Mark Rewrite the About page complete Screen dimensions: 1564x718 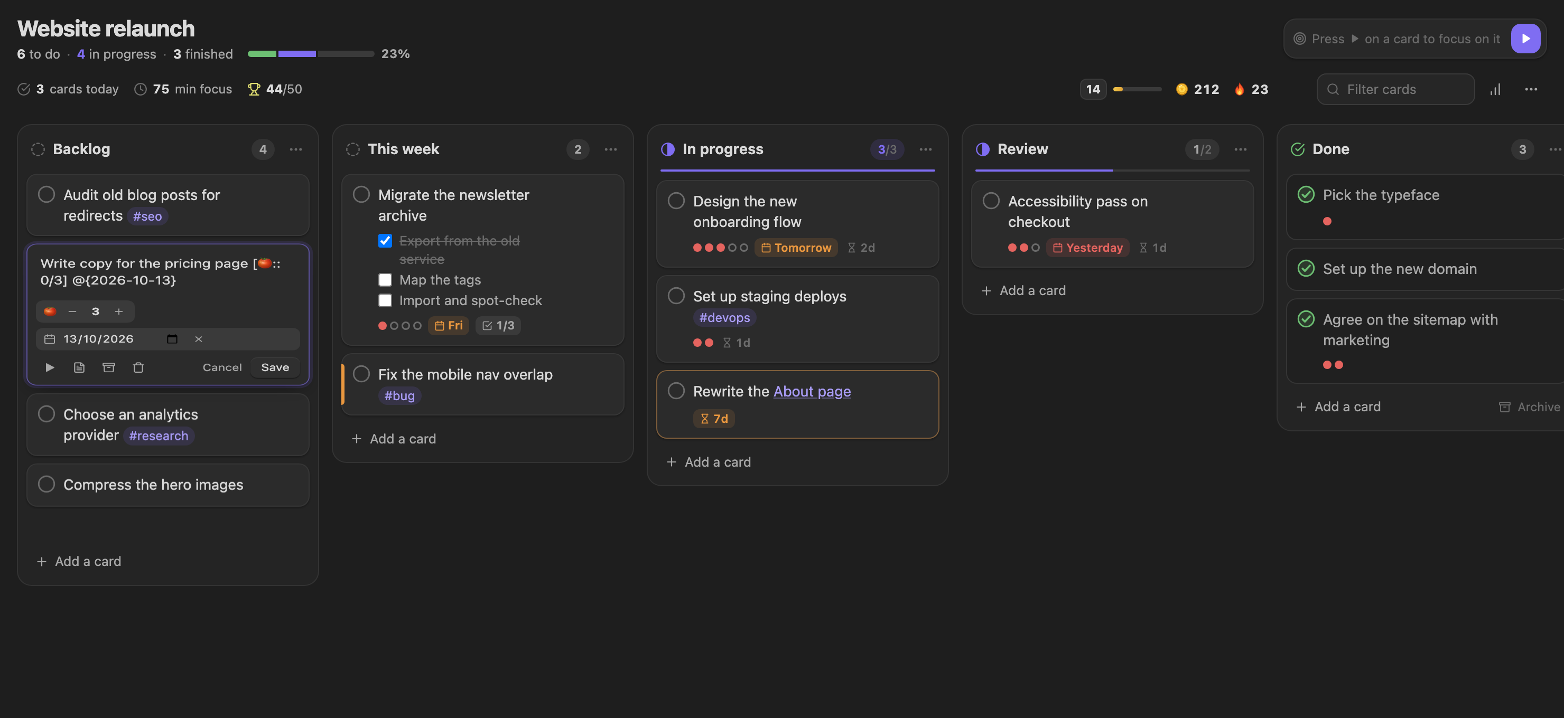point(676,391)
